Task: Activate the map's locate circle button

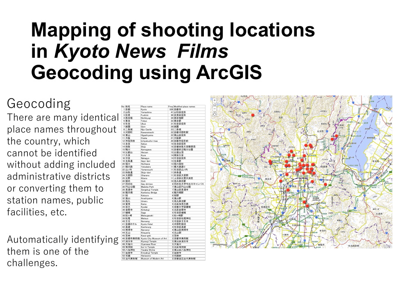Action: [215, 114]
